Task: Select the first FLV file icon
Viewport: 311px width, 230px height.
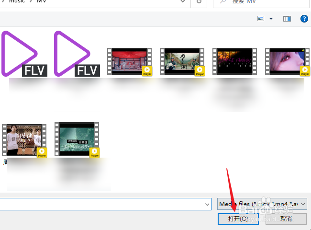Action: pyautogui.click(x=24, y=54)
